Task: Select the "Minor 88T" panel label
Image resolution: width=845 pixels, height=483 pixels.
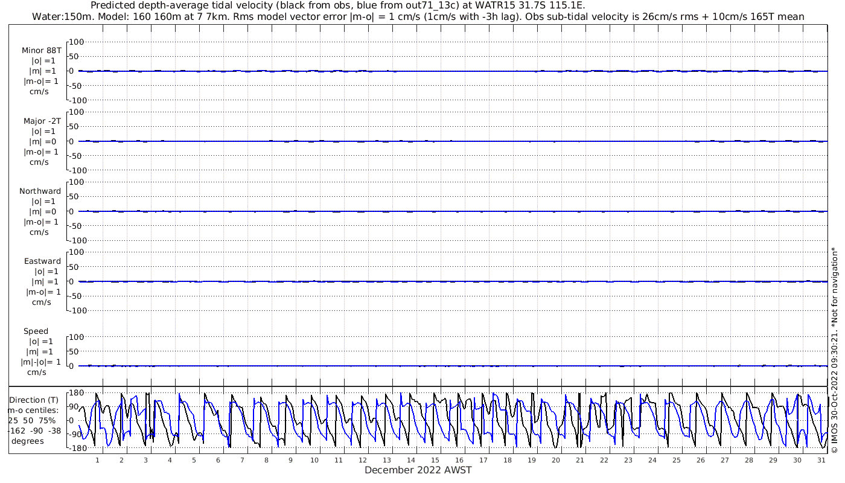Action: [x=41, y=51]
